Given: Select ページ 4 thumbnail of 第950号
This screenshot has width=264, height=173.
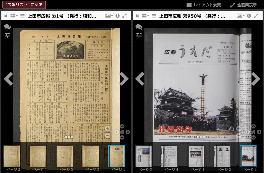Looking at the screenshot, I should 169,156.
